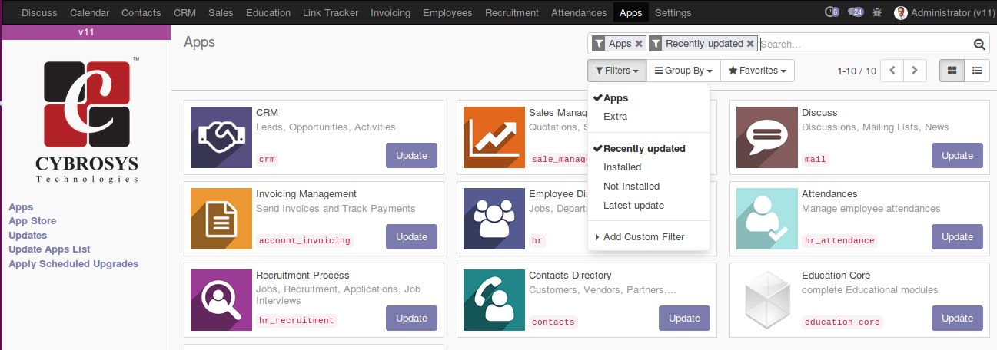Go to the previous page arrow
The image size is (997, 350).
[892, 71]
